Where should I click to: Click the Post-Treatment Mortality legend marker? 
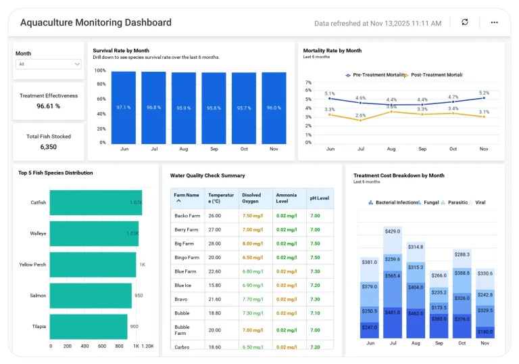pos(406,75)
